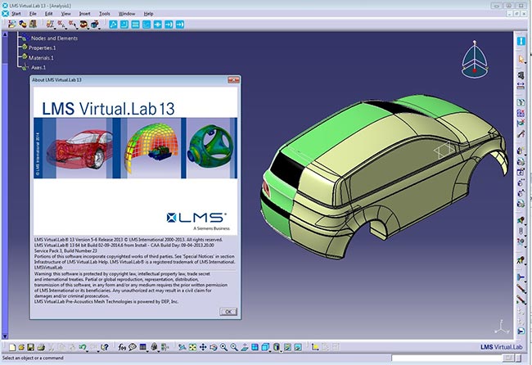
Task: Click the speech bubble comment icon
Action: pyautogui.click(x=133, y=347)
